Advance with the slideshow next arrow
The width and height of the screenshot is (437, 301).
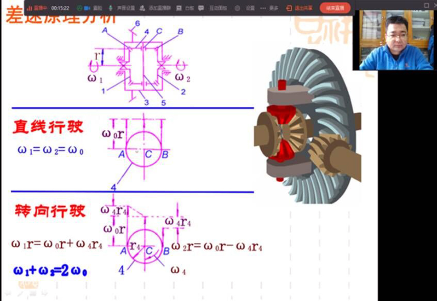pos(44,293)
